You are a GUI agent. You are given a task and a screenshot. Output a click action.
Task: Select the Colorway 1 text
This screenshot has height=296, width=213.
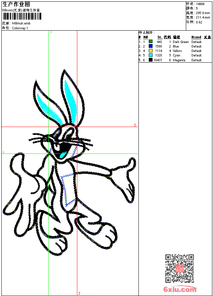pos(20,28)
